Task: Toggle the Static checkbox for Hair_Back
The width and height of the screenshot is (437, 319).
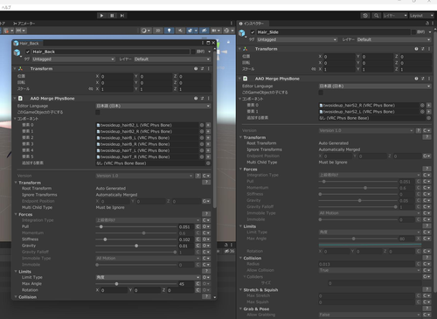Action: 193,52
